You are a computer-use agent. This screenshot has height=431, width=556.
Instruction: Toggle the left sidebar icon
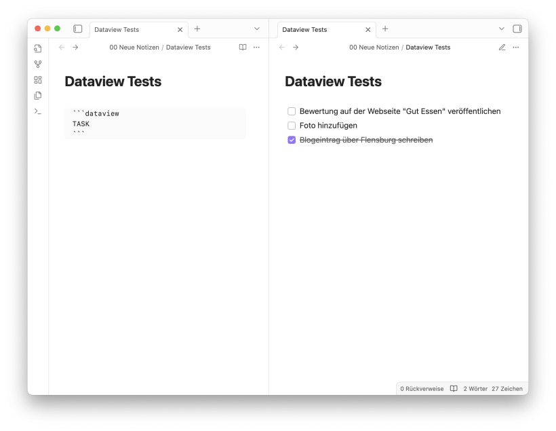tap(78, 29)
